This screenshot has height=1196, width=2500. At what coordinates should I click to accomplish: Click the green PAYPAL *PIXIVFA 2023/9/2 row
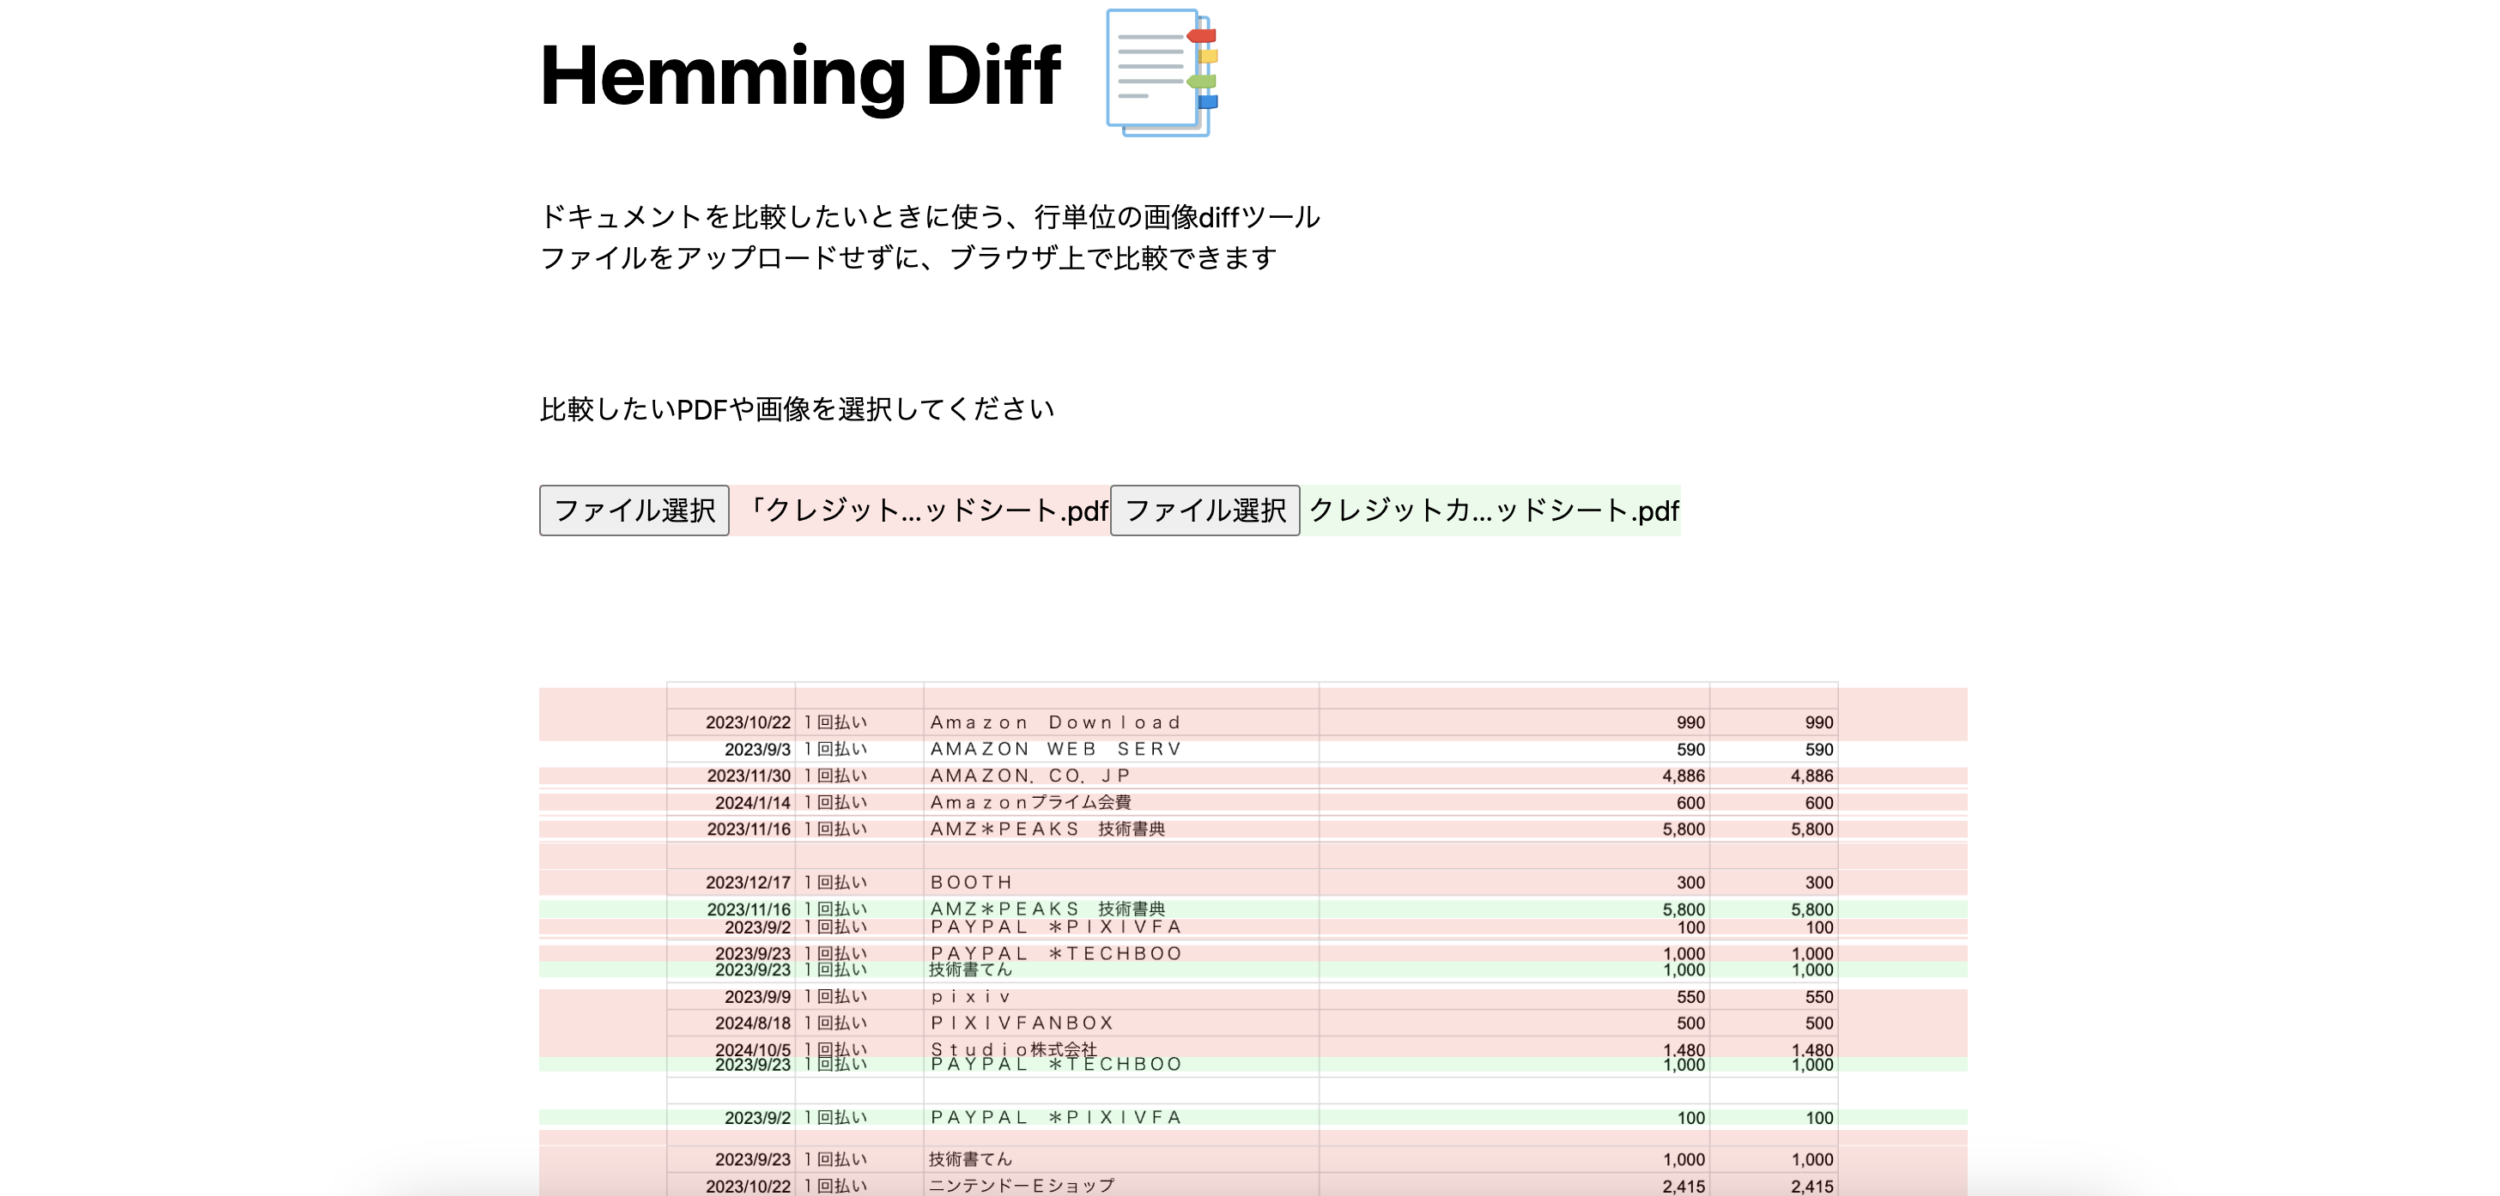(1055, 1117)
